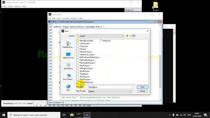210x118 pixels.
Task: Open microphone tray icon
Action: [x=174, y=115]
